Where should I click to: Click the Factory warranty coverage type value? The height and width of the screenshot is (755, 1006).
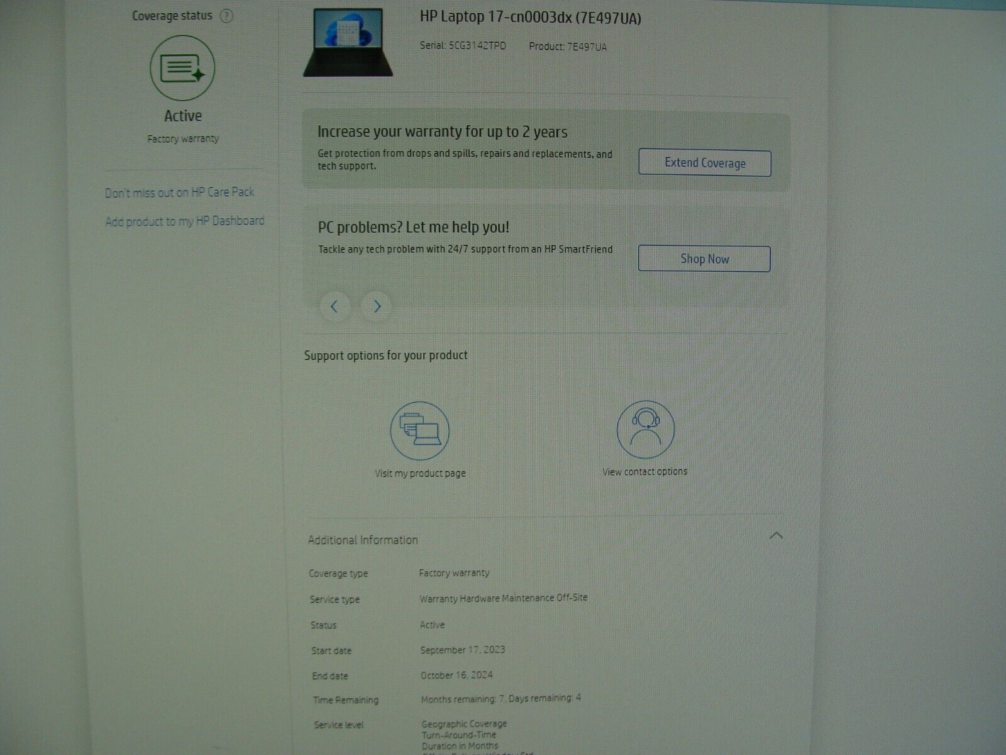454,573
